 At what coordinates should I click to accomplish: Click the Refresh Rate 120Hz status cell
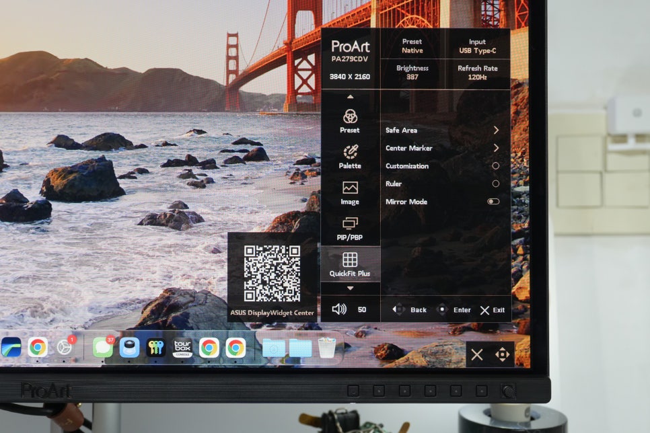[478, 73]
